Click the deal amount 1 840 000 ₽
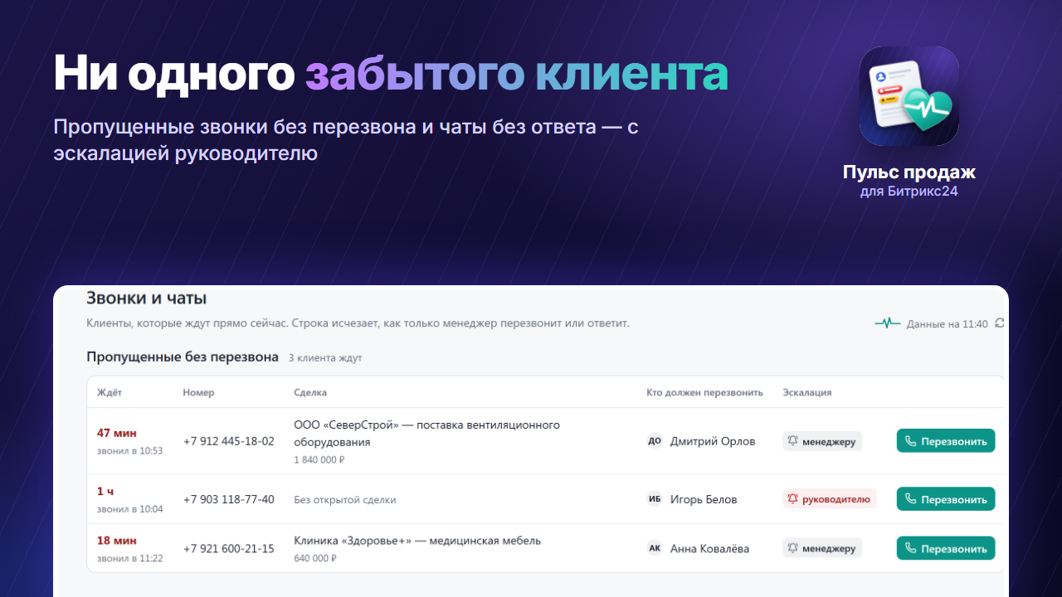The width and height of the screenshot is (1062, 597). click(319, 459)
